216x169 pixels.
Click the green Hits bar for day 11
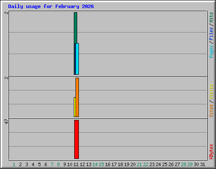[76, 28]
